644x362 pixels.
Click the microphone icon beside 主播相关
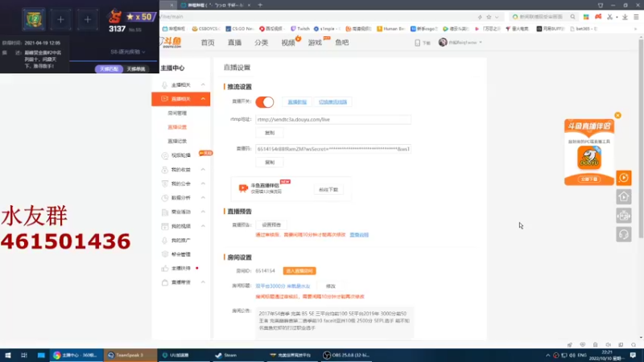tap(165, 85)
